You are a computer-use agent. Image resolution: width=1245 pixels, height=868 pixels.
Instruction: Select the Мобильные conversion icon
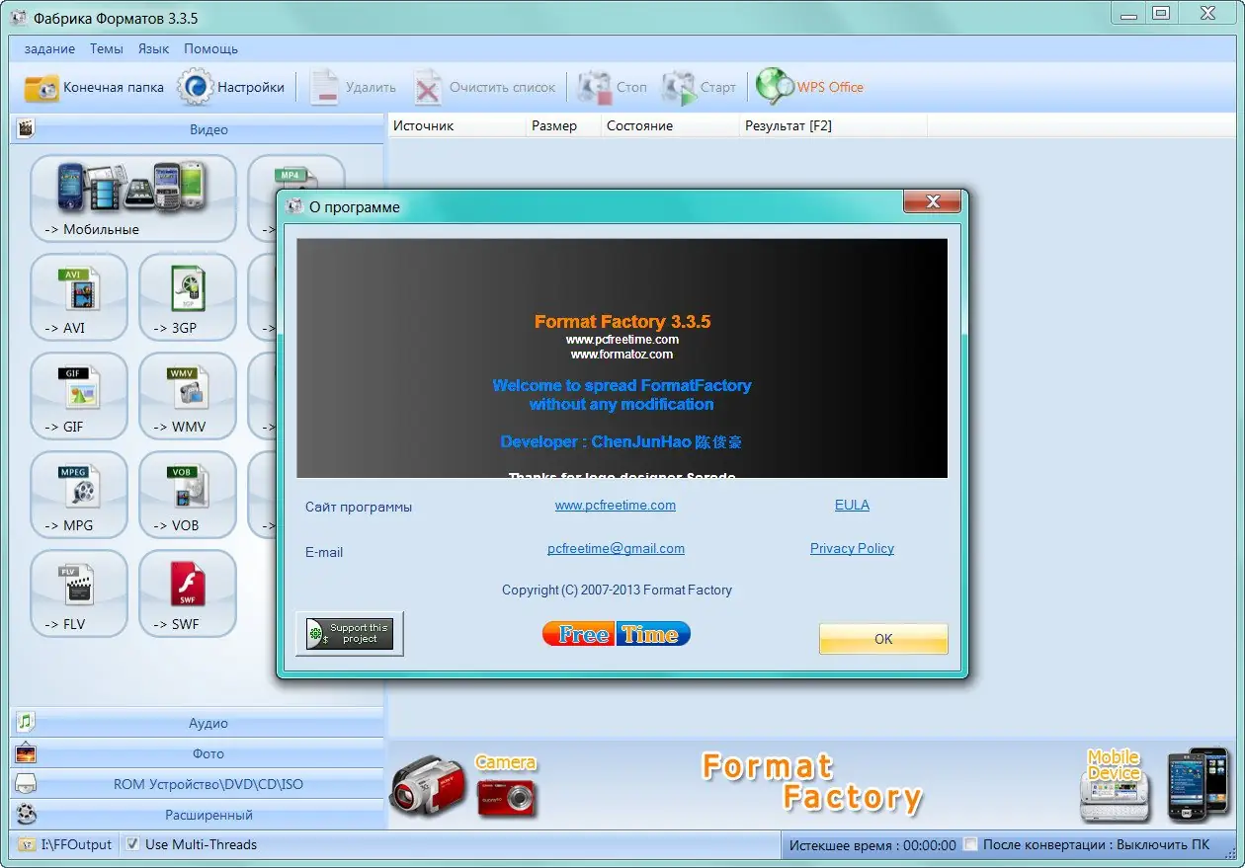tap(133, 197)
